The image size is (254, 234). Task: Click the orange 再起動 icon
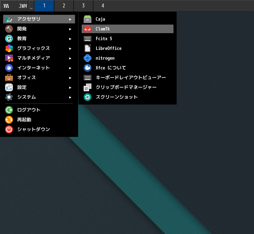click(x=9, y=120)
